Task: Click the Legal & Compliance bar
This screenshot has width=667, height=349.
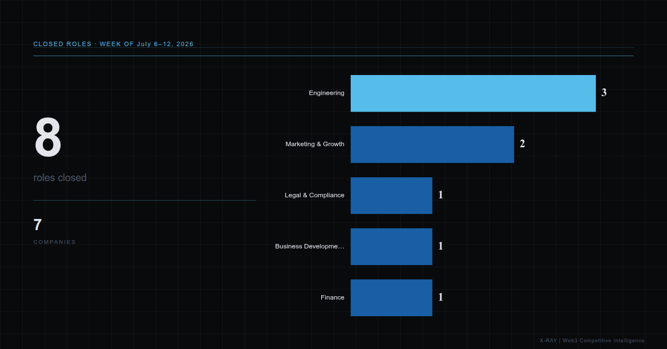Action: (391, 196)
